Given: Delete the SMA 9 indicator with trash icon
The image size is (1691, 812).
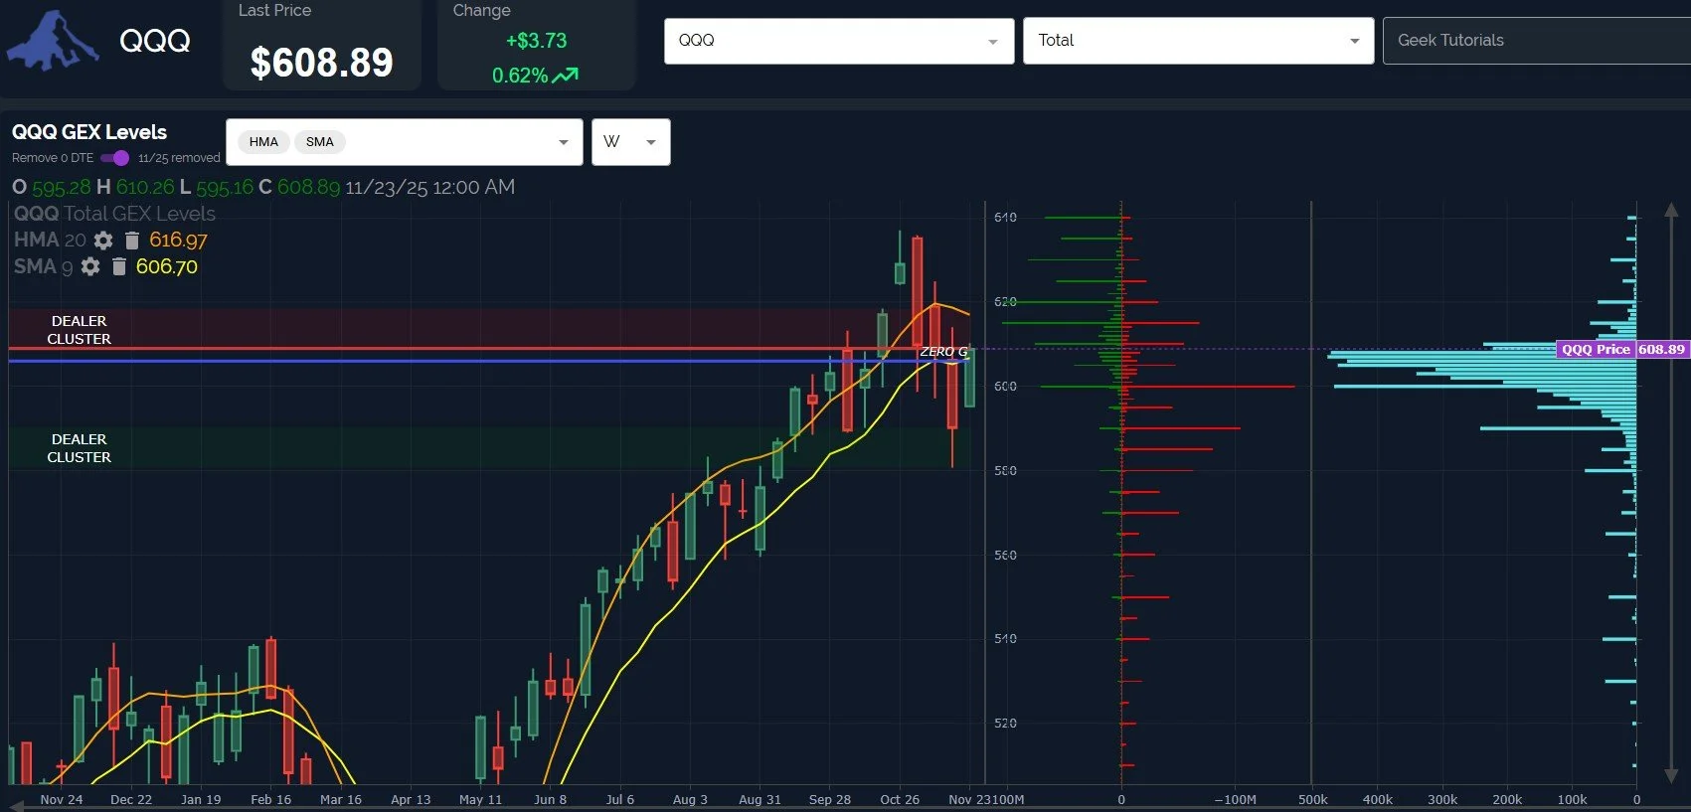Looking at the screenshot, I should pyautogui.click(x=118, y=266).
